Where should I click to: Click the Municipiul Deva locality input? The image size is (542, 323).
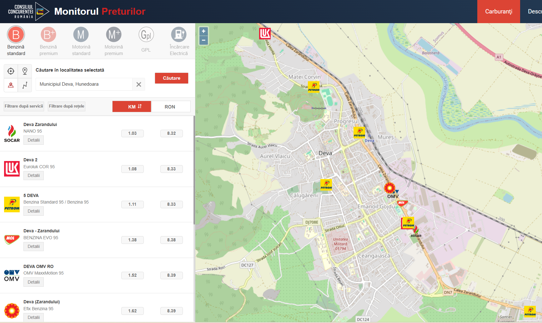(84, 84)
